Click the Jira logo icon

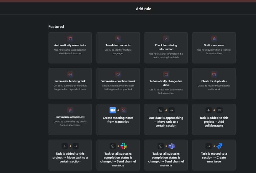[x=220, y=146]
